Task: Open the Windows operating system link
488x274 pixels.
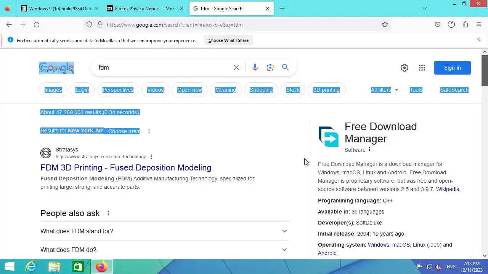Action: tap(379, 245)
